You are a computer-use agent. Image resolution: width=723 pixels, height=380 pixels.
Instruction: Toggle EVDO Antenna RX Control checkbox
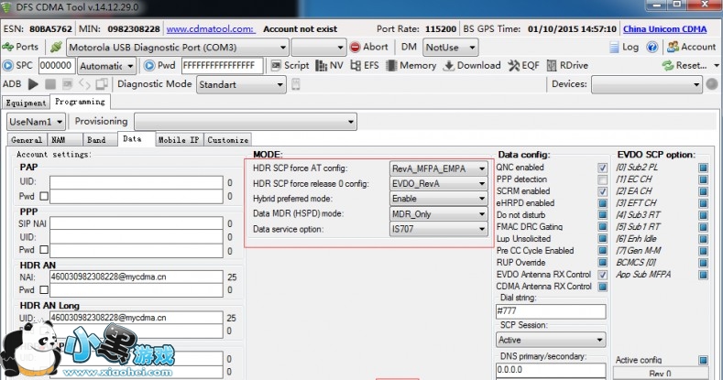point(602,275)
